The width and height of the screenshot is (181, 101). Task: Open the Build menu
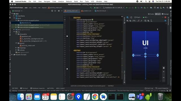pos(76,1)
